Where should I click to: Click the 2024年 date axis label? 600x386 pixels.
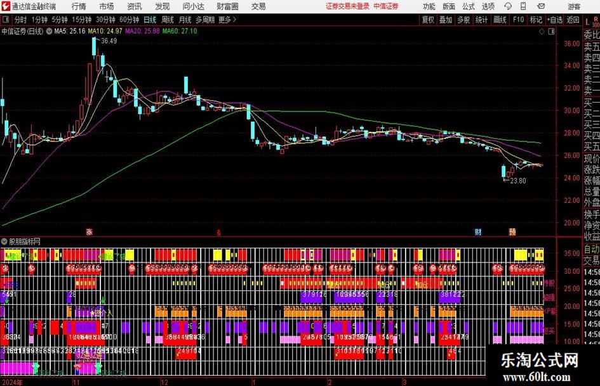(x=11, y=382)
